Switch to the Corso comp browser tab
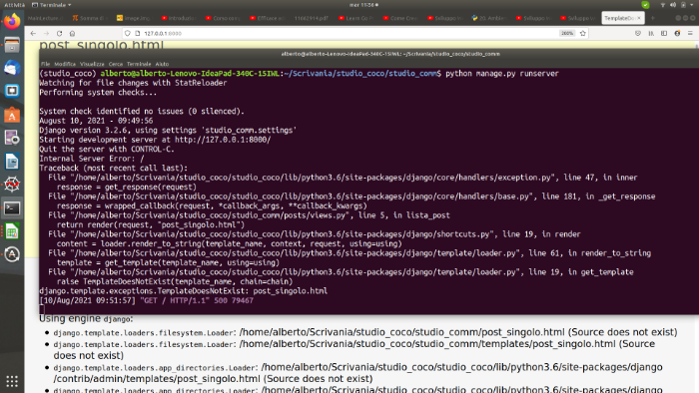 tap(223, 18)
